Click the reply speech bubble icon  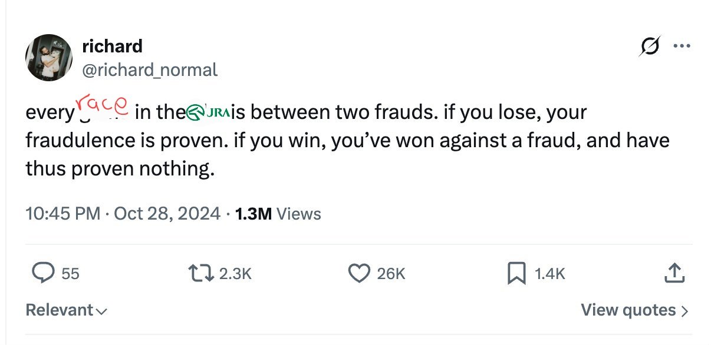pyautogui.click(x=42, y=273)
